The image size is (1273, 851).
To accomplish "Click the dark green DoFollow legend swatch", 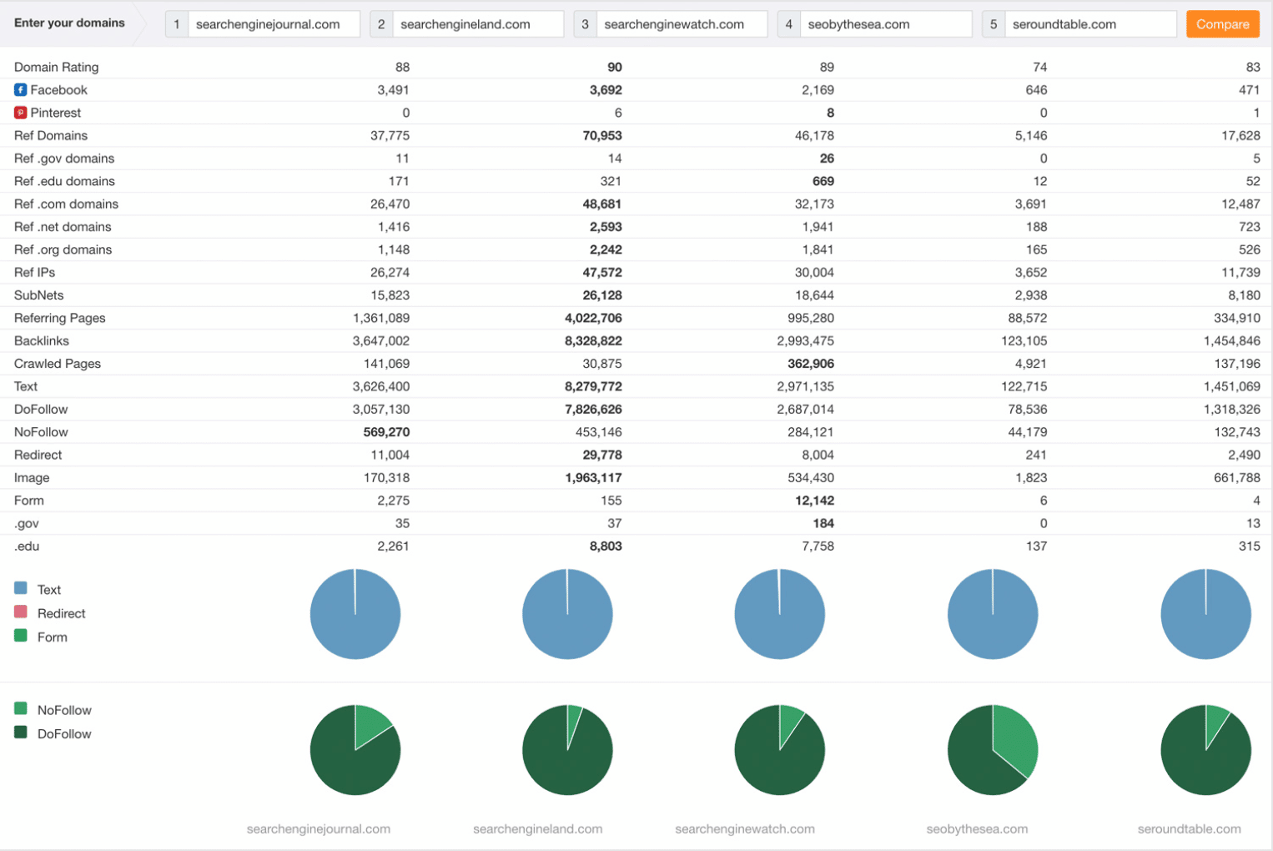I will tap(21, 733).
